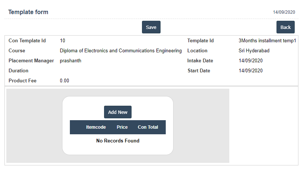Image resolution: width=304 pixels, height=171 pixels.
Task: Select the prashanth placement manager value
Action: pyautogui.click(x=71, y=61)
